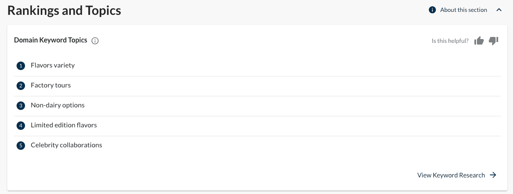Select the number 3 rank badge
513x194 pixels.
pyautogui.click(x=21, y=106)
